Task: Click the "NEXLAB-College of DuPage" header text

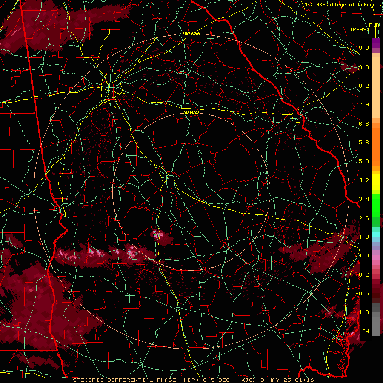Action: tap(340, 5)
